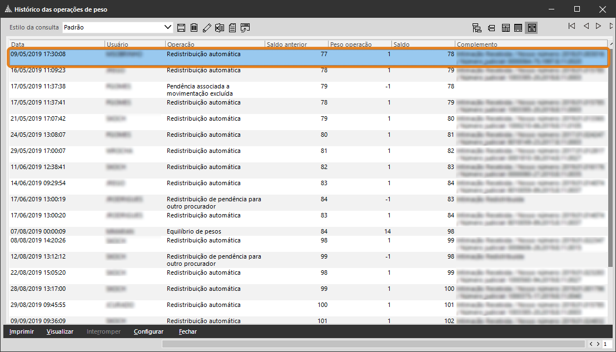Screen dimensions: 616x352
Task: Toggle the highlighted fit-columns-to-width button
Action: tap(531, 27)
